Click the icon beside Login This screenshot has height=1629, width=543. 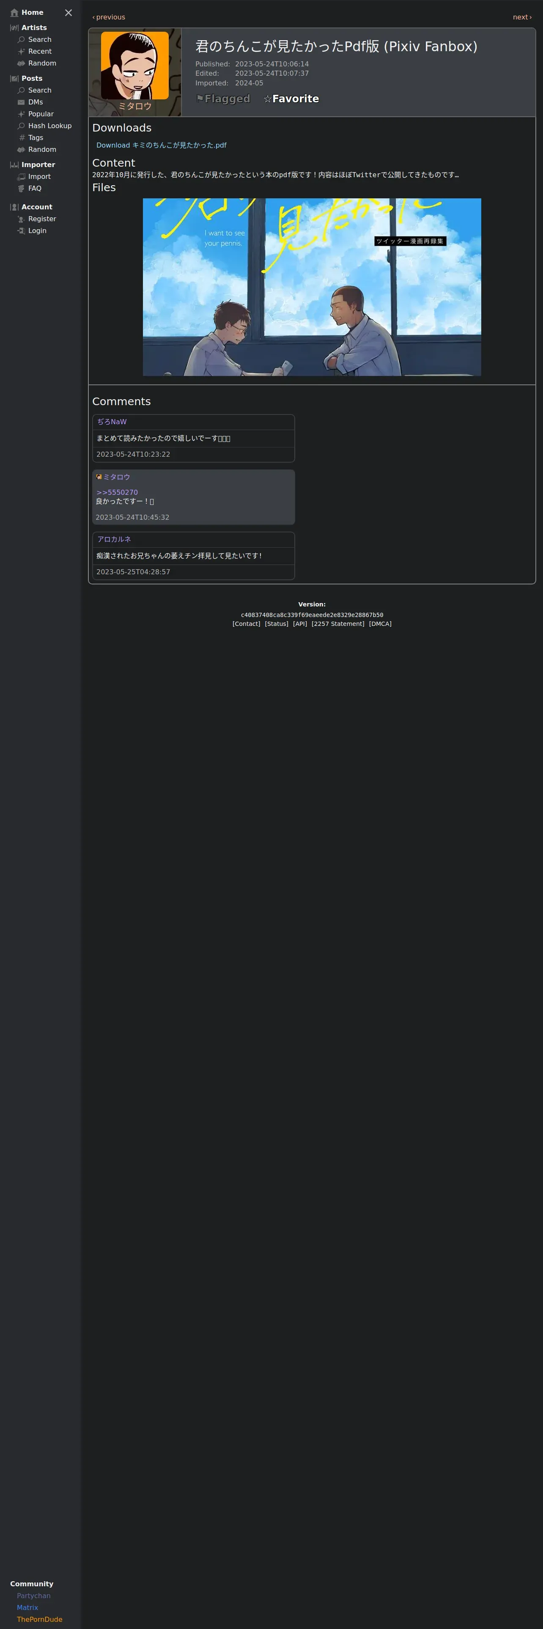pos(22,231)
